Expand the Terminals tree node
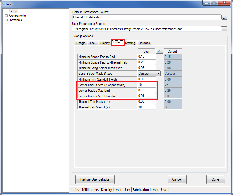233x195 pixels. coord(6,20)
